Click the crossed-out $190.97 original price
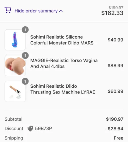 (x=116, y=8)
